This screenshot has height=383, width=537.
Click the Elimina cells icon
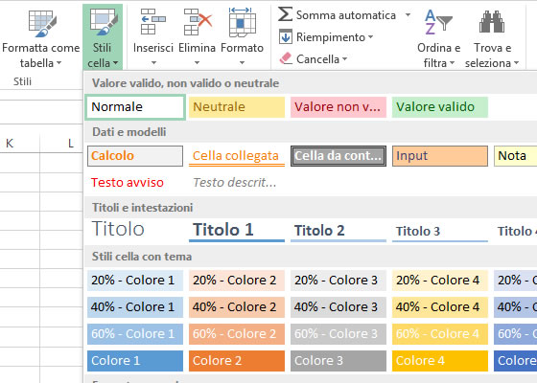point(197,21)
